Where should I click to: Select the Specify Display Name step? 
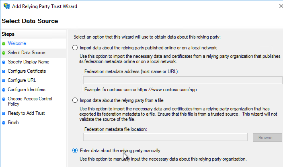tap(29, 62)
